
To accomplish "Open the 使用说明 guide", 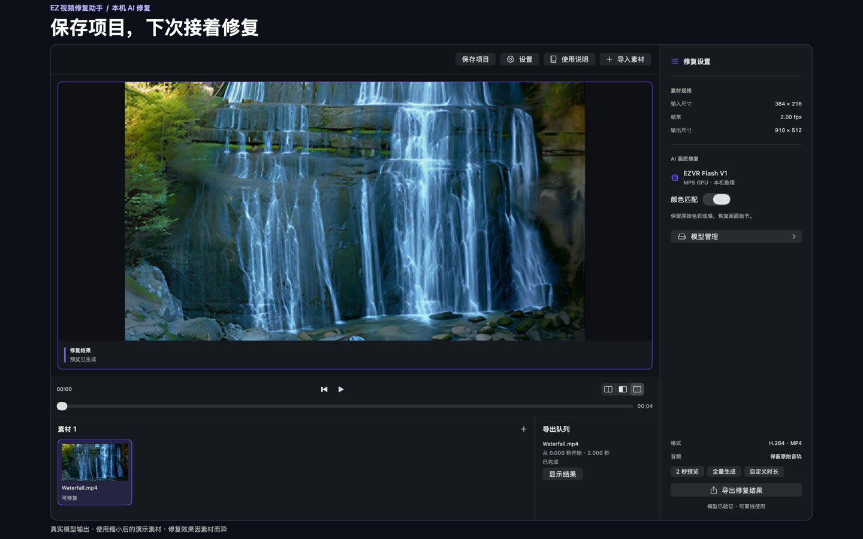I will pos(569,59).
